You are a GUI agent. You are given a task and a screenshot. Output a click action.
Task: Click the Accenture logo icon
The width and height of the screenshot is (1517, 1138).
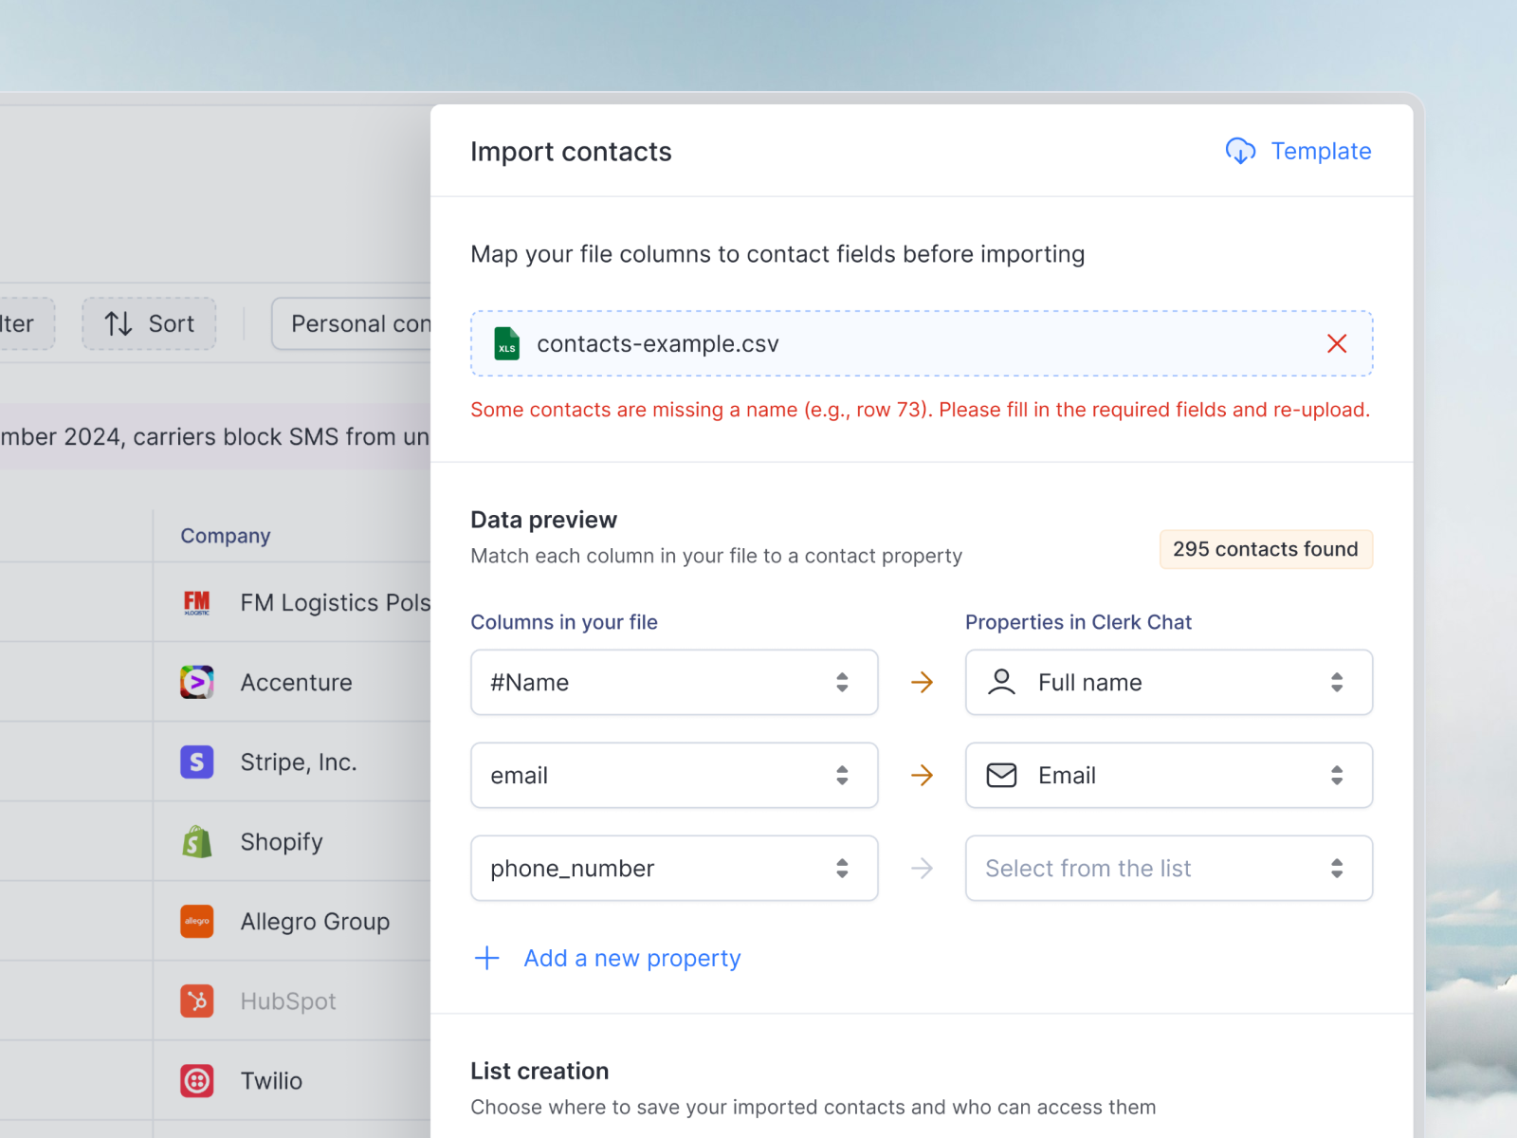click(197, 682)
